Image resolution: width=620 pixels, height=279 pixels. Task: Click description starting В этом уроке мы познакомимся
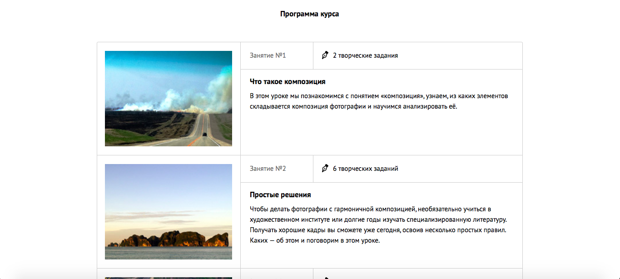tap(379, 101)
